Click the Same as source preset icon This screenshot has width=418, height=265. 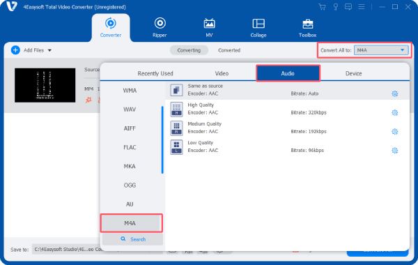pyautogui.click(x=176, y=90)
